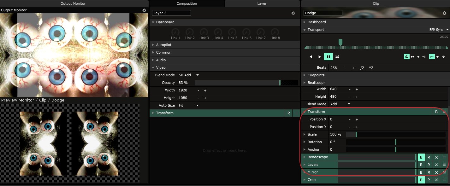Click the pause button in Transport
450x186 pixels.
[328, 57]
